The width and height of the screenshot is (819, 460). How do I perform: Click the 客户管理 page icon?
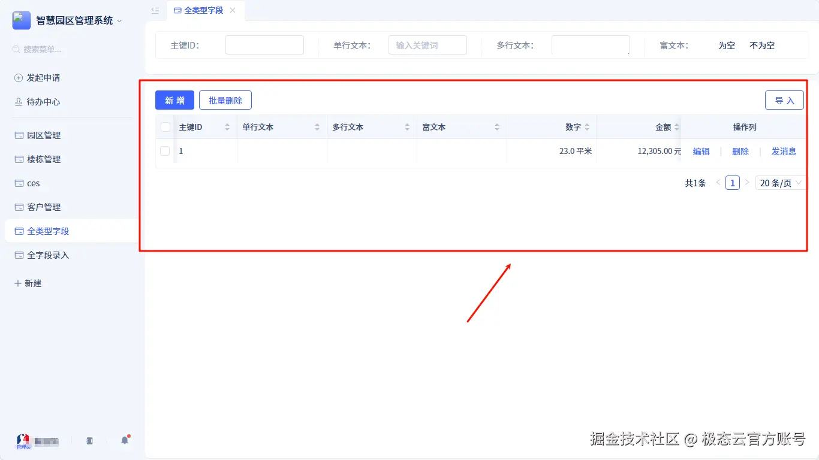19,207
